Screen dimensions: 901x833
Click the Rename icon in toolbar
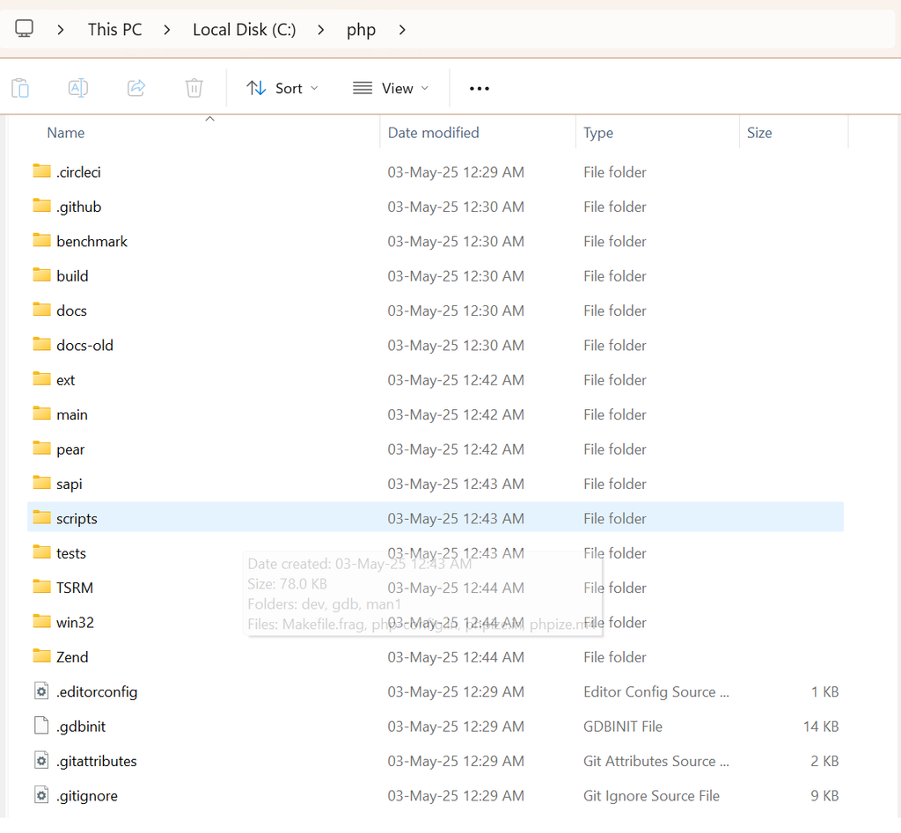point(78,88)
